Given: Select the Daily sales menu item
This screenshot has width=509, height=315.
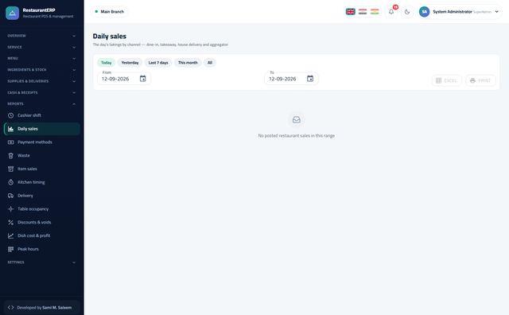Looking at the screenshot, I should pos(42,129).
